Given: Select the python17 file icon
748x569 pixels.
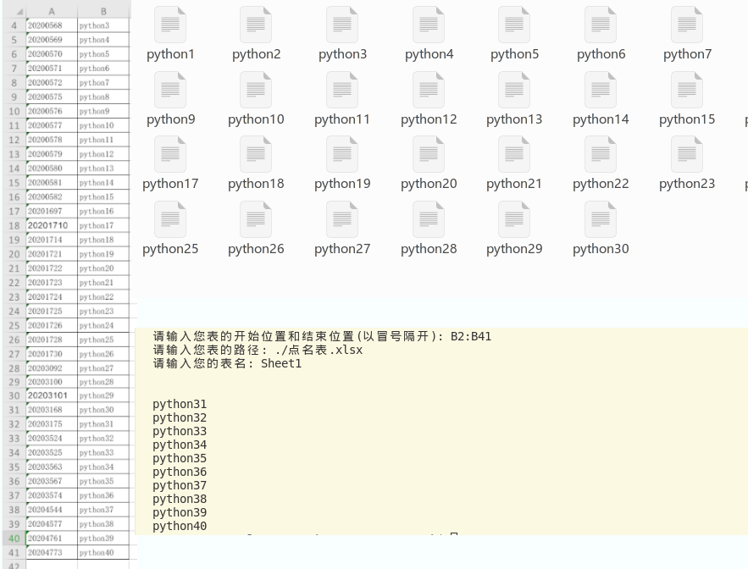Looking at the screenshot, I should click(x=170, y=155).
